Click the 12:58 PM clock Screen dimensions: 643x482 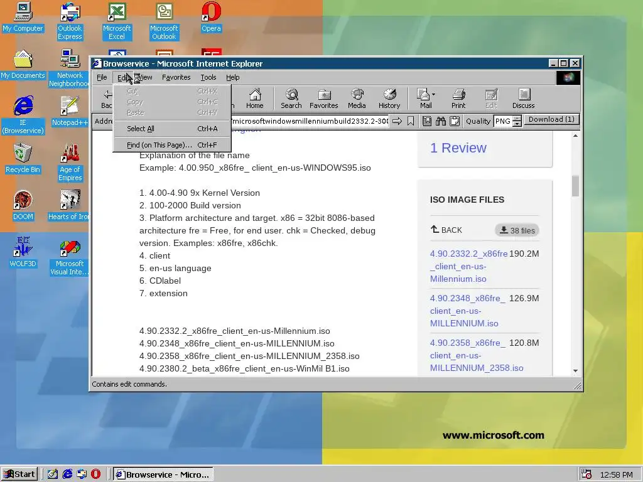pos(617,474)
